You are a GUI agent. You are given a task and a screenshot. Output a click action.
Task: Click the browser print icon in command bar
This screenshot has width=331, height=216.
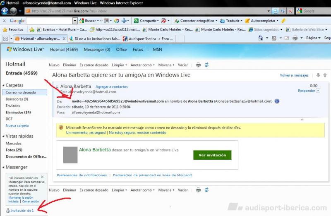tap(295, 38)
